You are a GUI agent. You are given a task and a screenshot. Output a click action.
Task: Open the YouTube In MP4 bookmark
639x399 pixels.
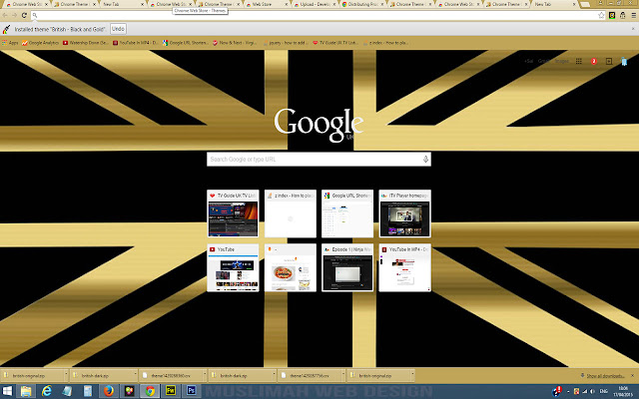[136, 42]
